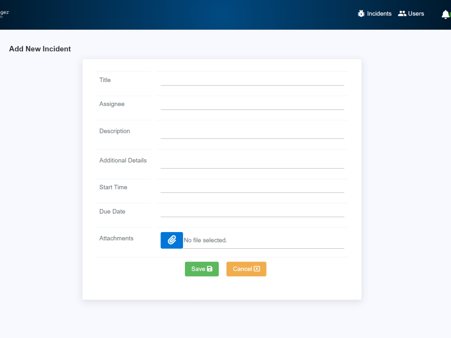Open the Due Date field
This screenshot has width=451, height=338.
tap(253, 213)
